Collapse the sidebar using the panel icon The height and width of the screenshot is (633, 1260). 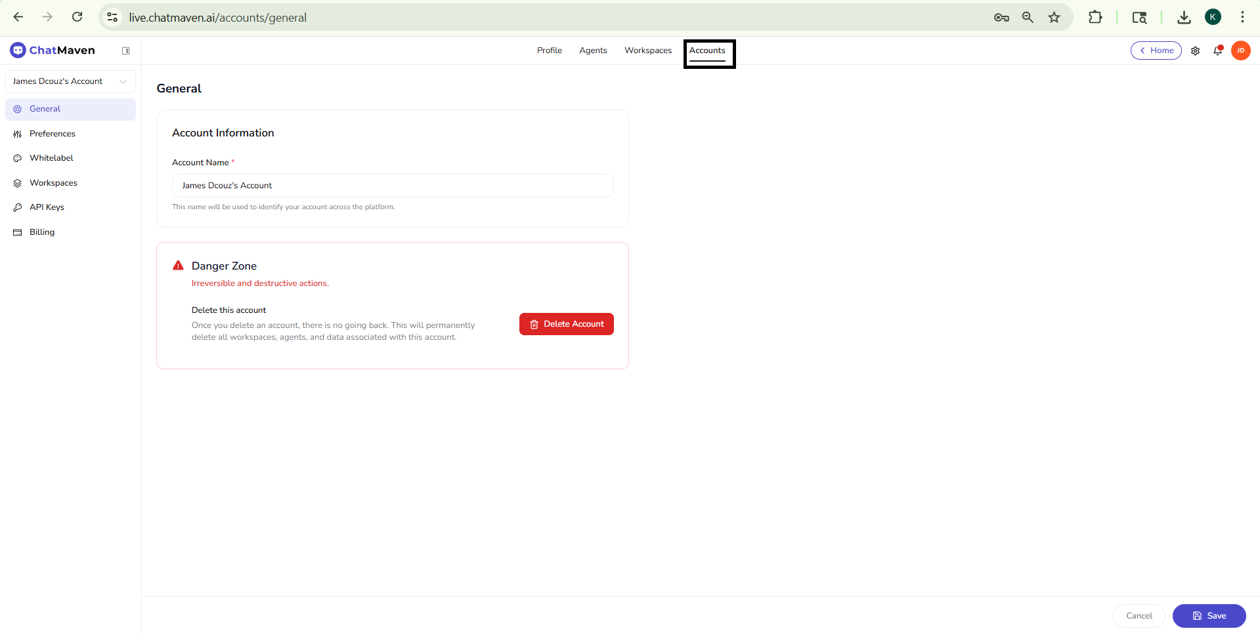point(126,50)
